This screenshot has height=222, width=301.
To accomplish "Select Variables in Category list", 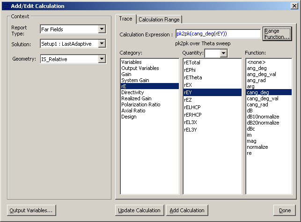I will tap(150, 62).
